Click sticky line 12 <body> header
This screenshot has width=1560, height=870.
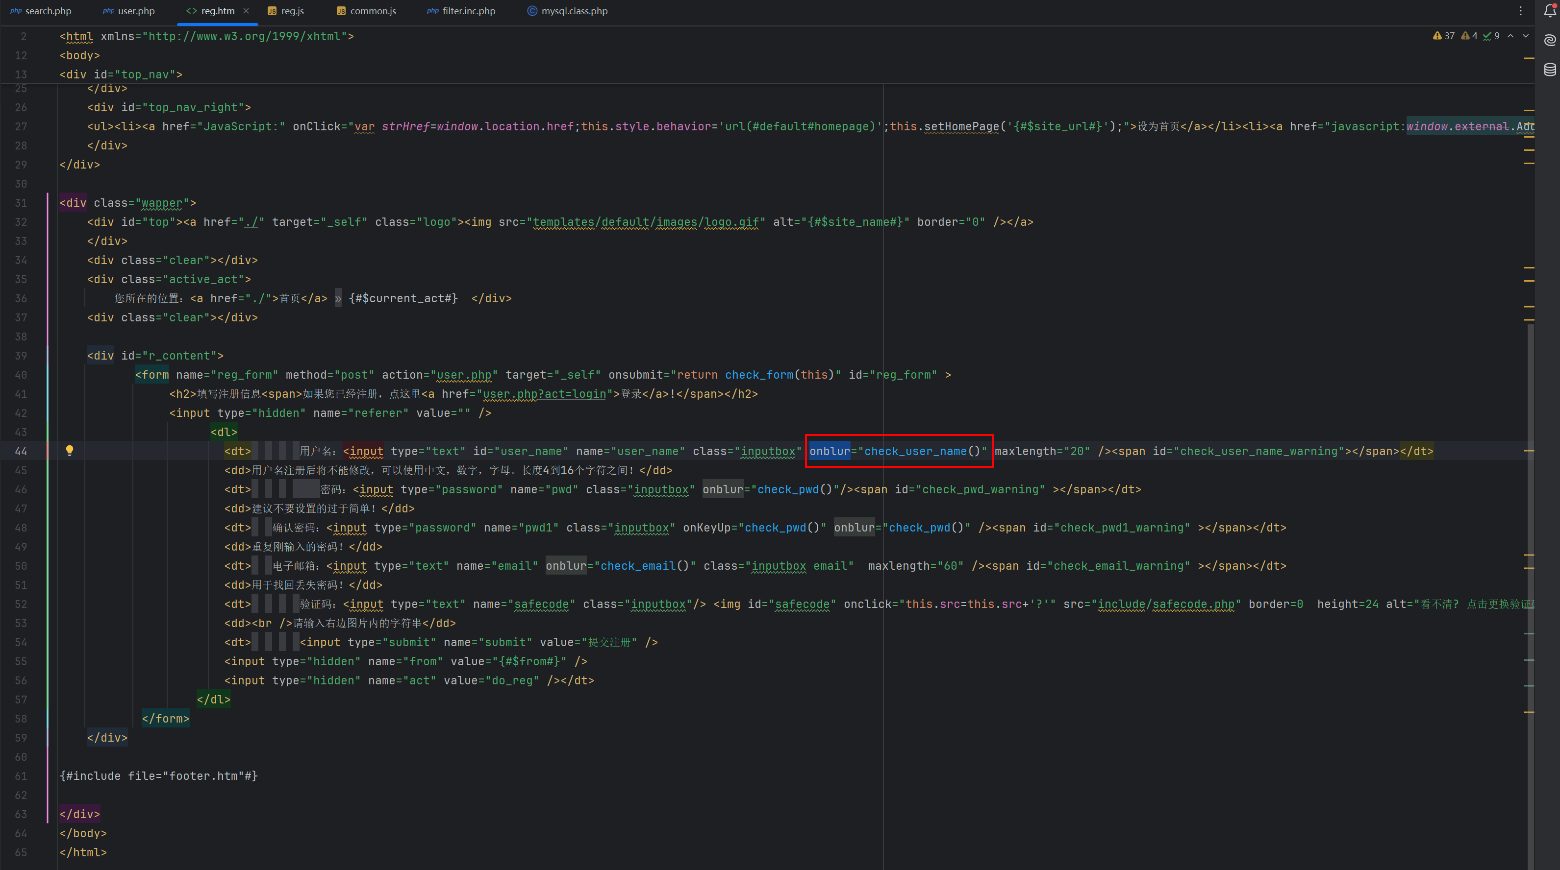(x=79, y=55)
